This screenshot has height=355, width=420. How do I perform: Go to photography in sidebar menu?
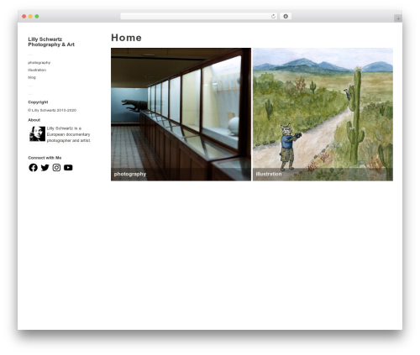click(39, 63)
